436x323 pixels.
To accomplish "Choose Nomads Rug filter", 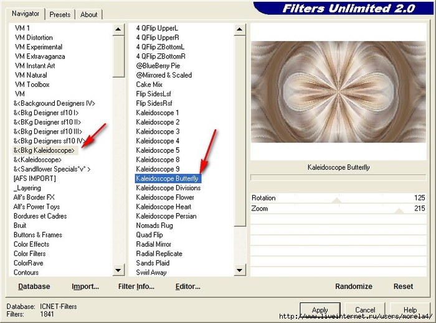I will tap(154, 225).
